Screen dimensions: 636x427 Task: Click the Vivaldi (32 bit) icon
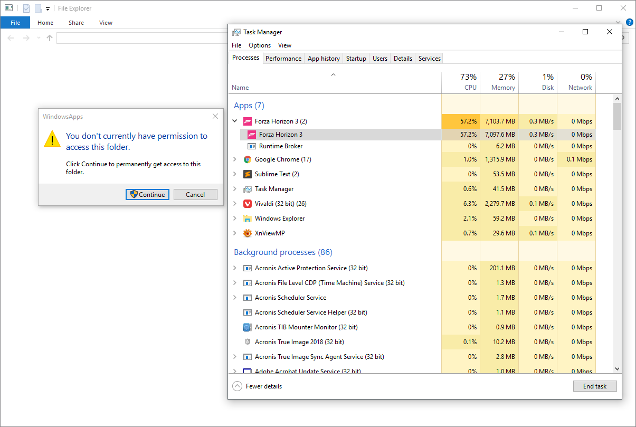point(247,204)
